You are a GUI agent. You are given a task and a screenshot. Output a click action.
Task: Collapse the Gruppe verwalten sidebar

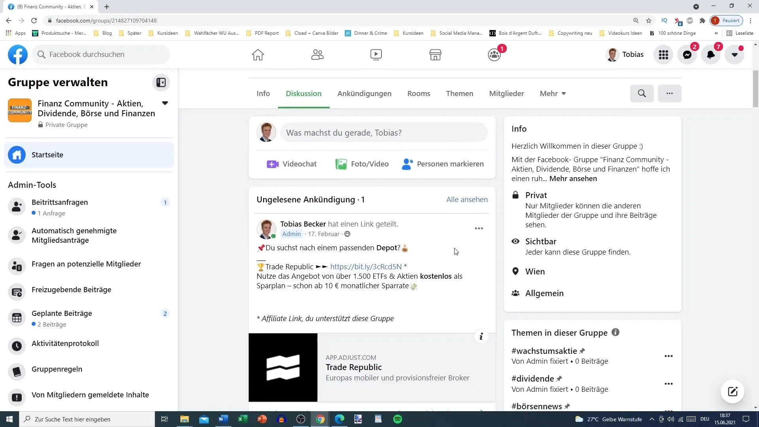coord(161,82)
